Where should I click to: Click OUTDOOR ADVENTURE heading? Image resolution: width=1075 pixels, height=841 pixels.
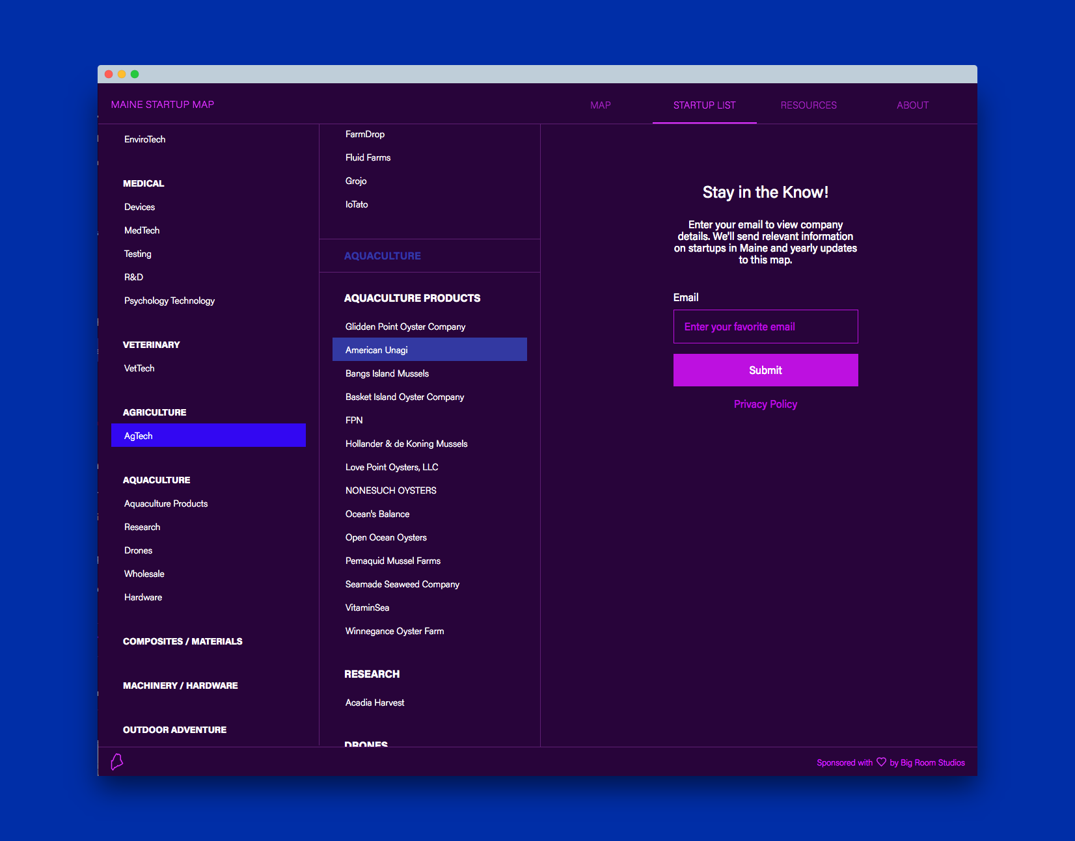[174, 730]
